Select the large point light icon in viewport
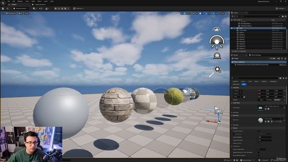This screenshot has width=288, height=162. 217,43
